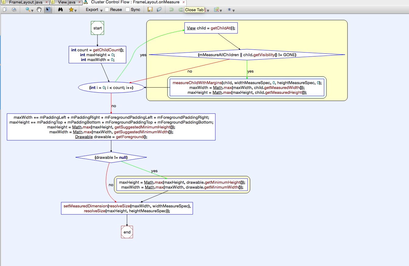Screen dimensions: 409x266
Task: Activate the selection pointer tool
Action: 48,9
